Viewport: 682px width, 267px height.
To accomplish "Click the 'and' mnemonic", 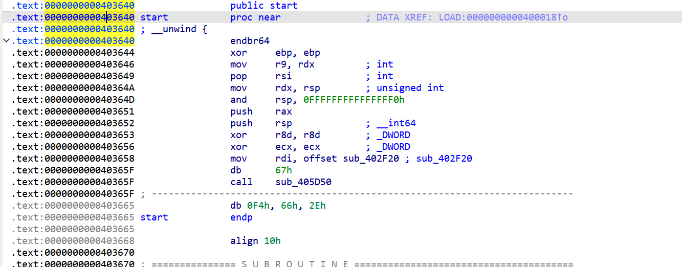I will click(238, 100).
